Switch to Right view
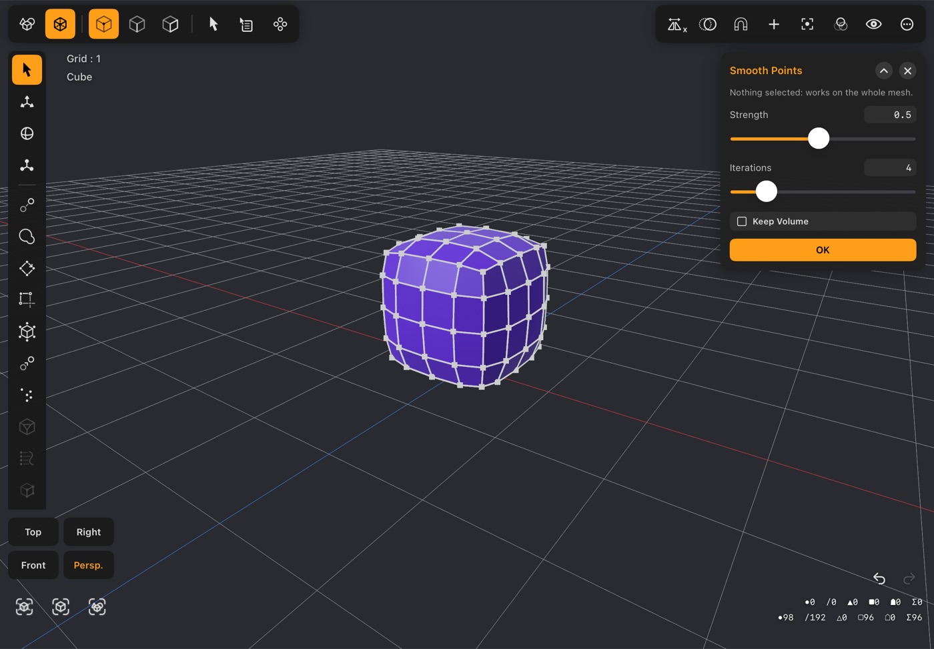This screenshot has width=934, height=649. [x=89, y=532]
